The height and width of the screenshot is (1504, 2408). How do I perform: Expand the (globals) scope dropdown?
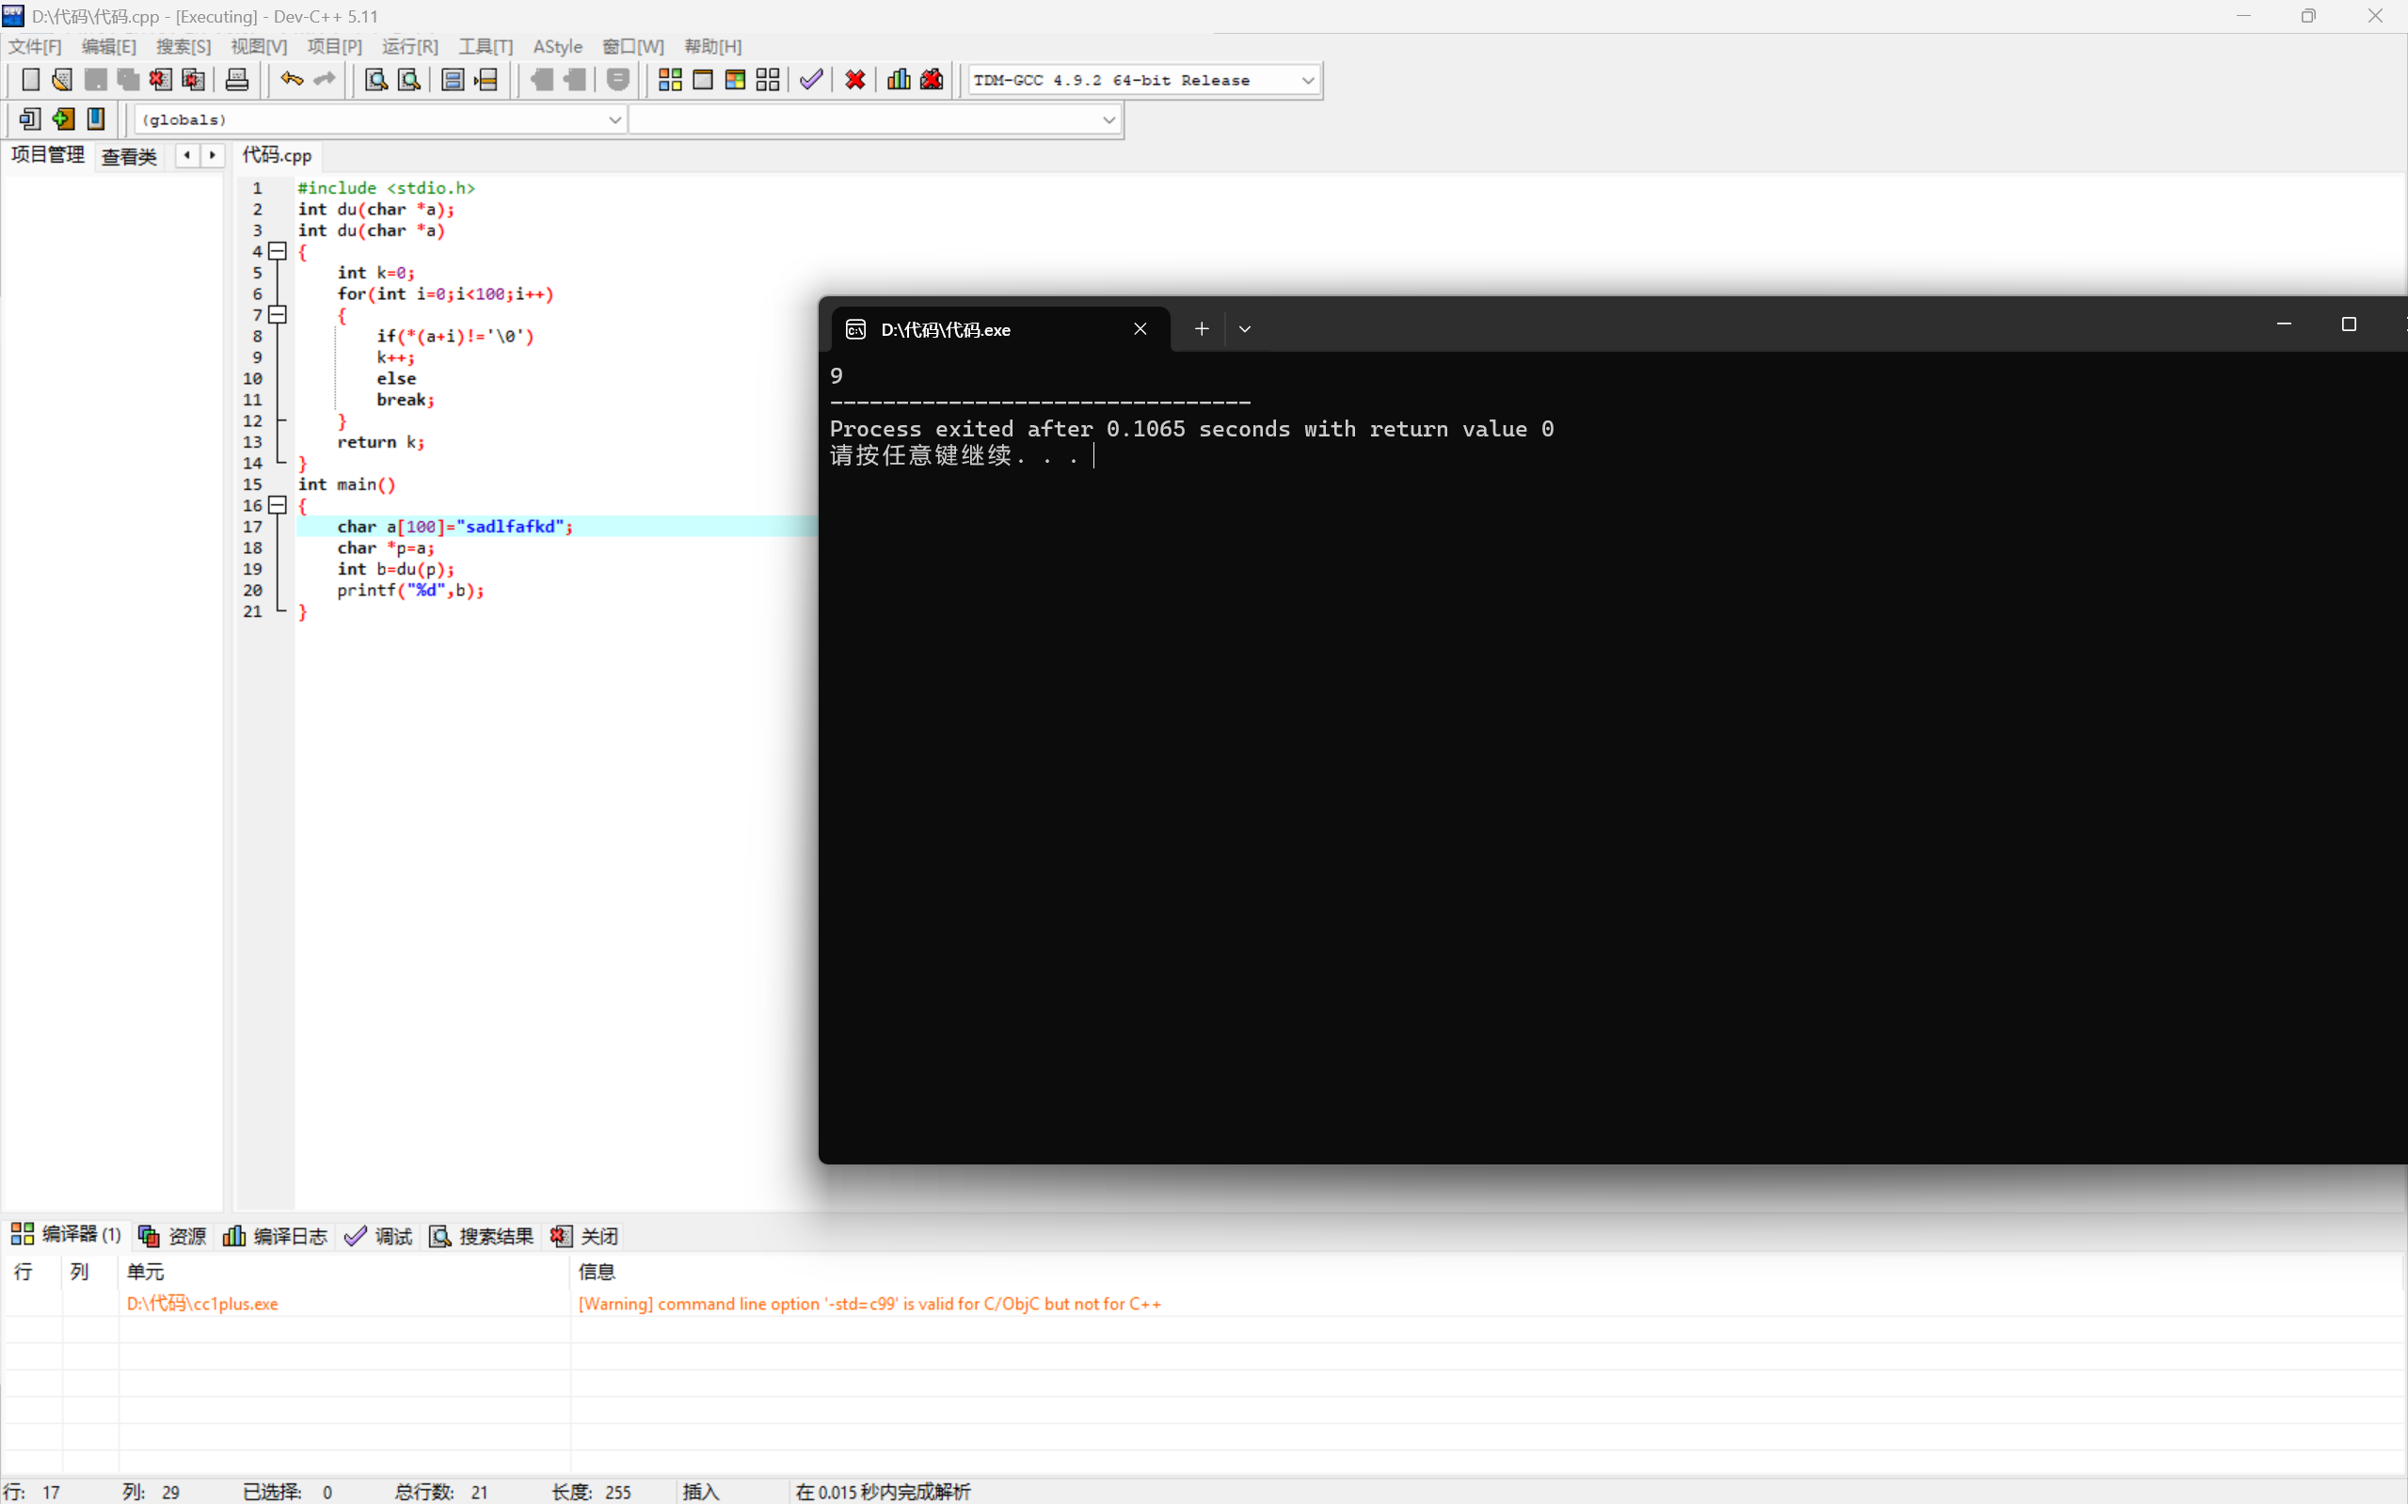614,120
